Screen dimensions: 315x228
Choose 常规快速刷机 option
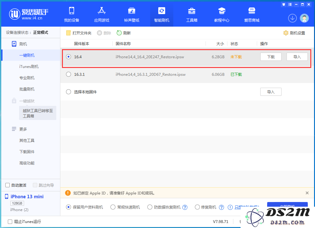click(113, 207)
